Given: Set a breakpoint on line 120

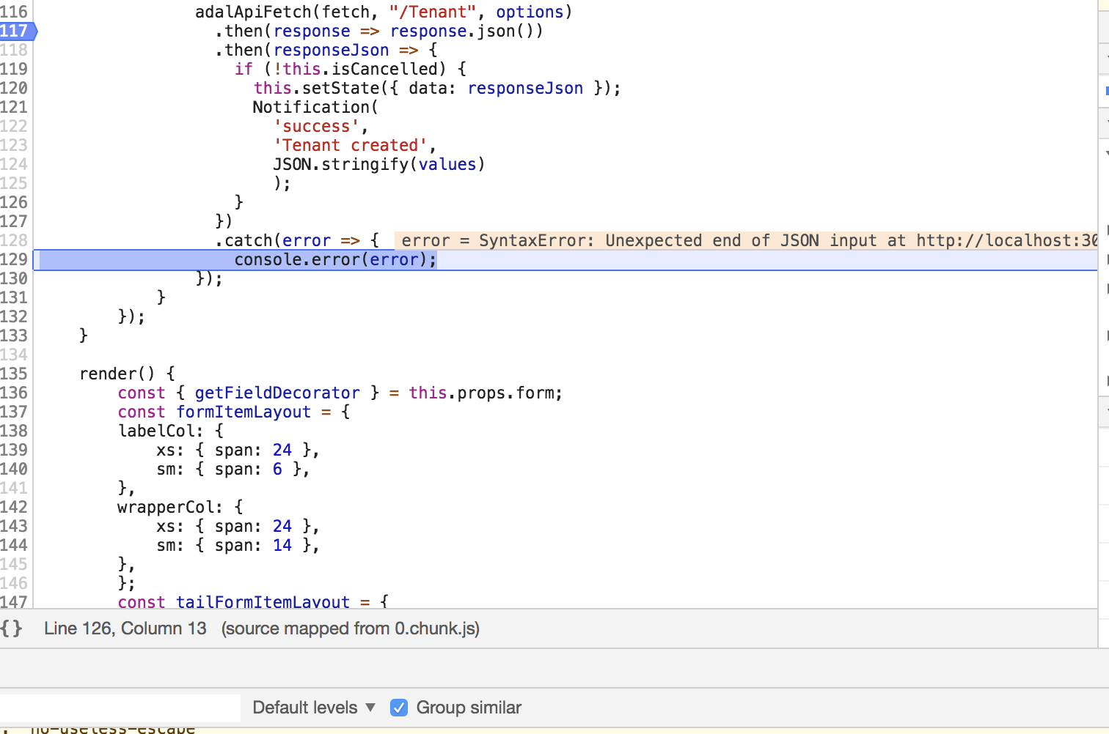Looking at the screenshot, I should (15, 88).
